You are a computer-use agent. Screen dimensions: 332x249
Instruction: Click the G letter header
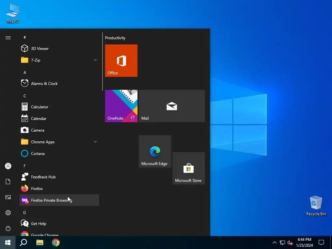click(25, 212)
